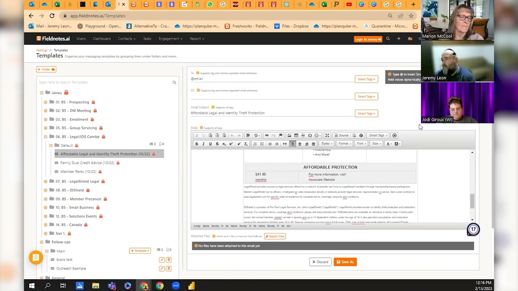Open Zoom from the Windows taskbar
This screenshot has width=518, height=291.
(x=176, y=286)
